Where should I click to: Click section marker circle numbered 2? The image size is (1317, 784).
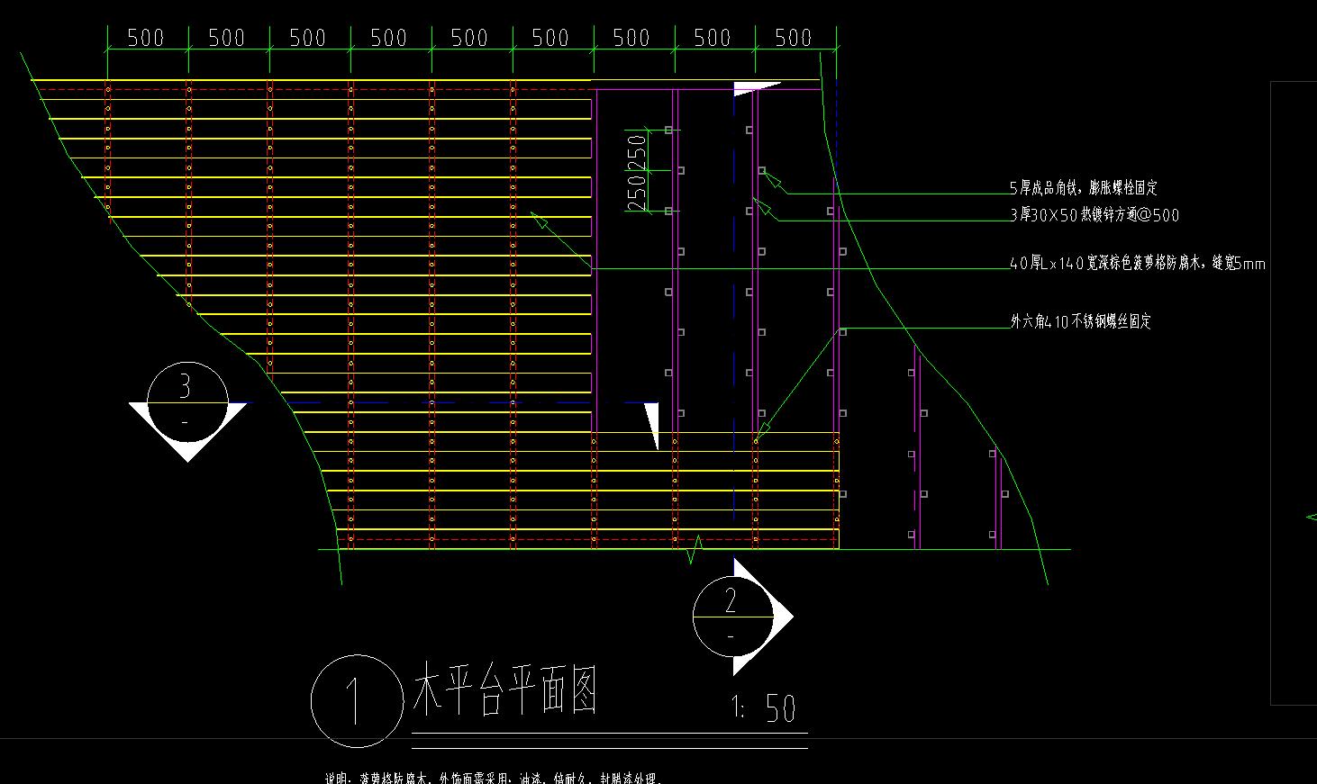point(733,617)
